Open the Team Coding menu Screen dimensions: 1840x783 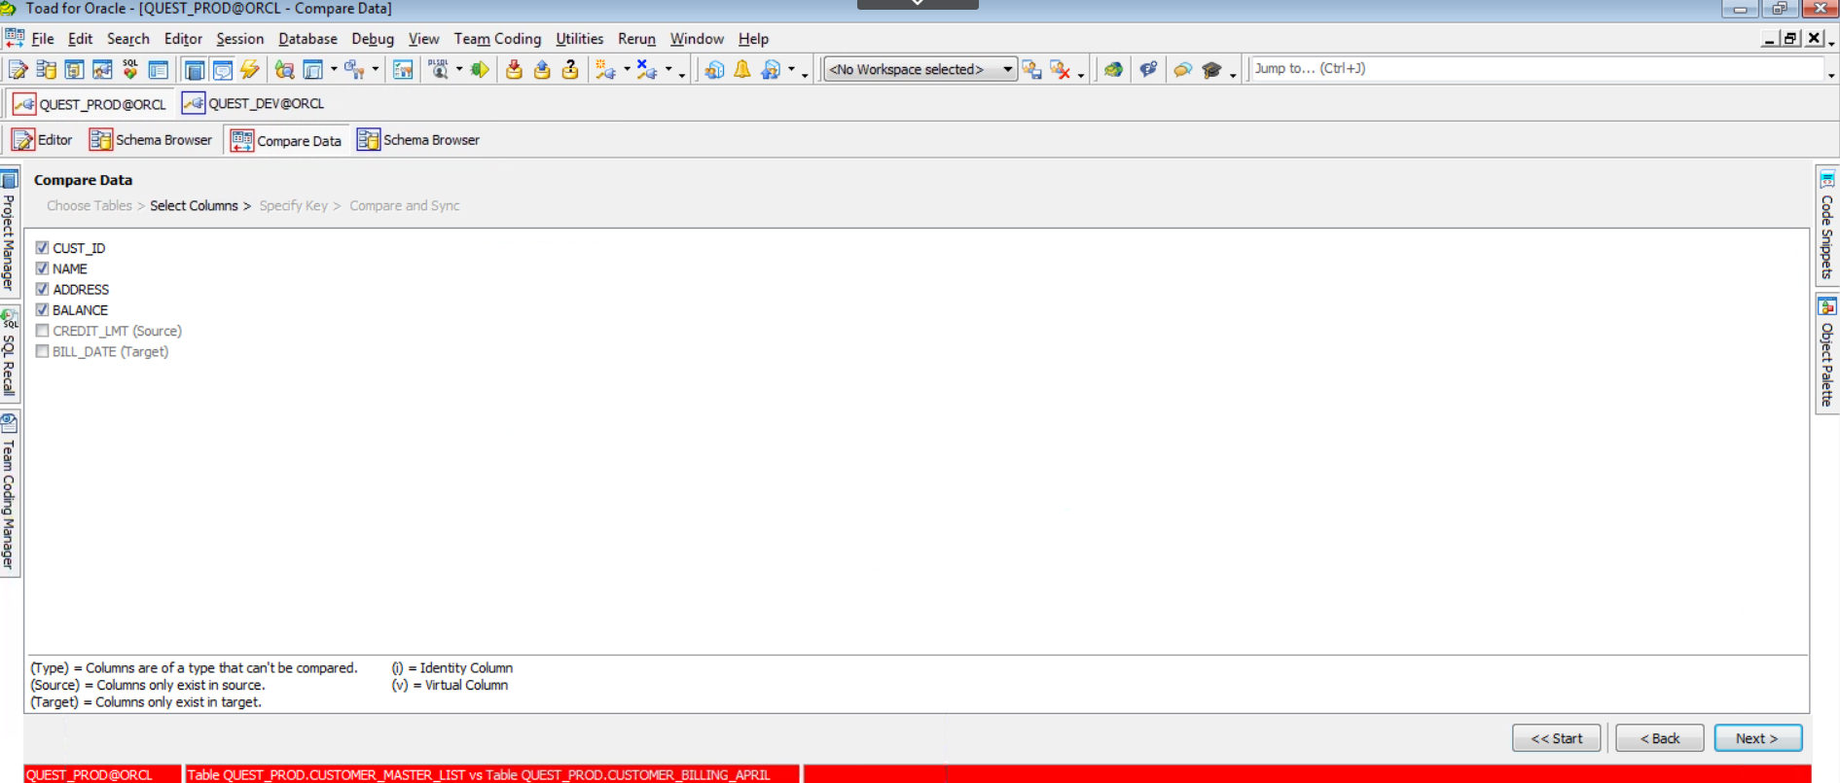[497, 39]
